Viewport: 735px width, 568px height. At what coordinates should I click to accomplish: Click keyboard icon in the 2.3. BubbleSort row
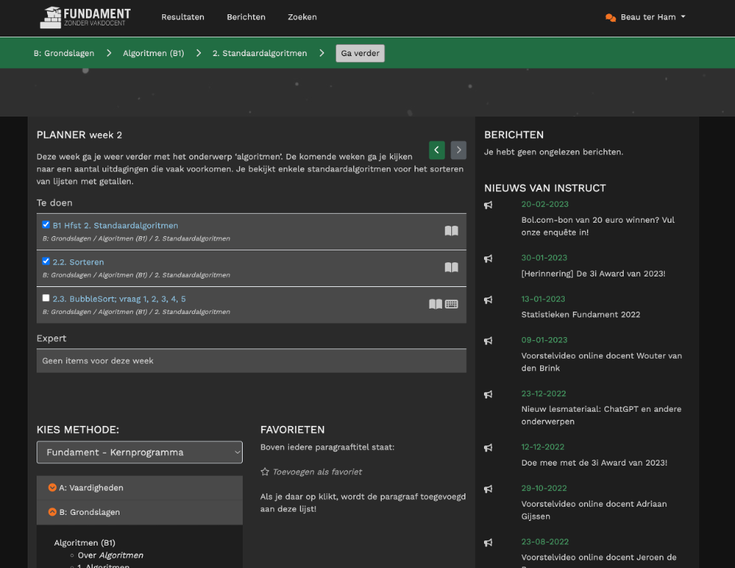point(452,304)
